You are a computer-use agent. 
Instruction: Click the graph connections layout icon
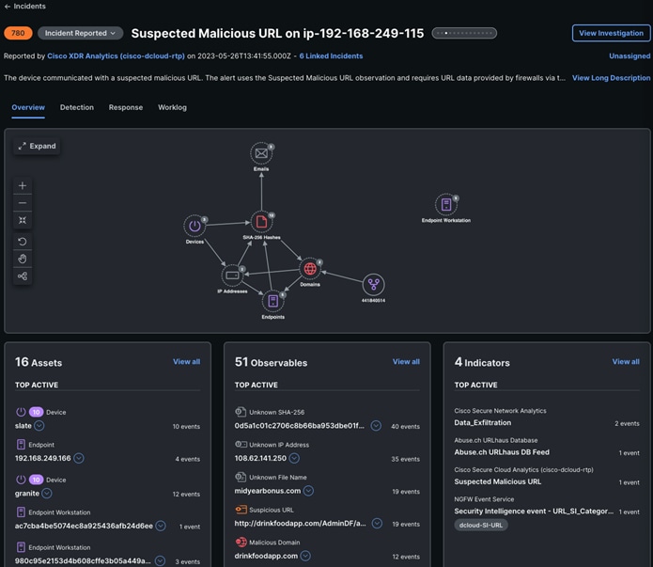23,276
